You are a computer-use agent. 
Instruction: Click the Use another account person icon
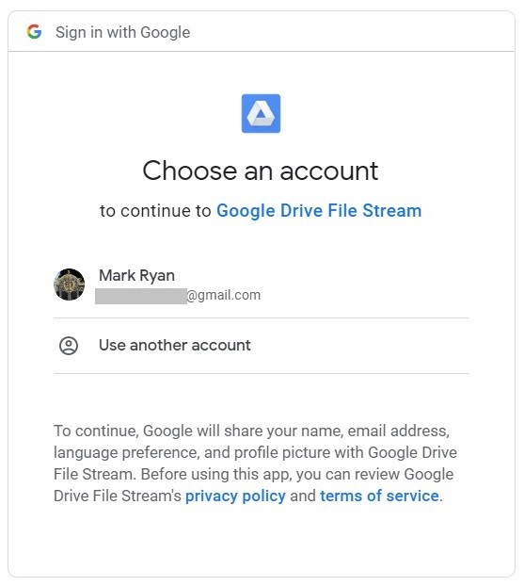[69, 346]
